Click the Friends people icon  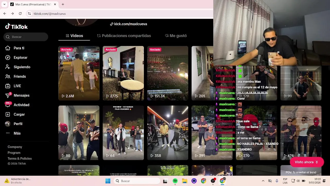pyautogui.click(x=8, y=76)
